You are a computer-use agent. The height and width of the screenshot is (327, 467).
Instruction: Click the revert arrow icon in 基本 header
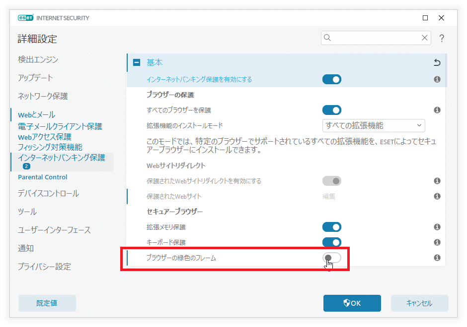point(437,63)
